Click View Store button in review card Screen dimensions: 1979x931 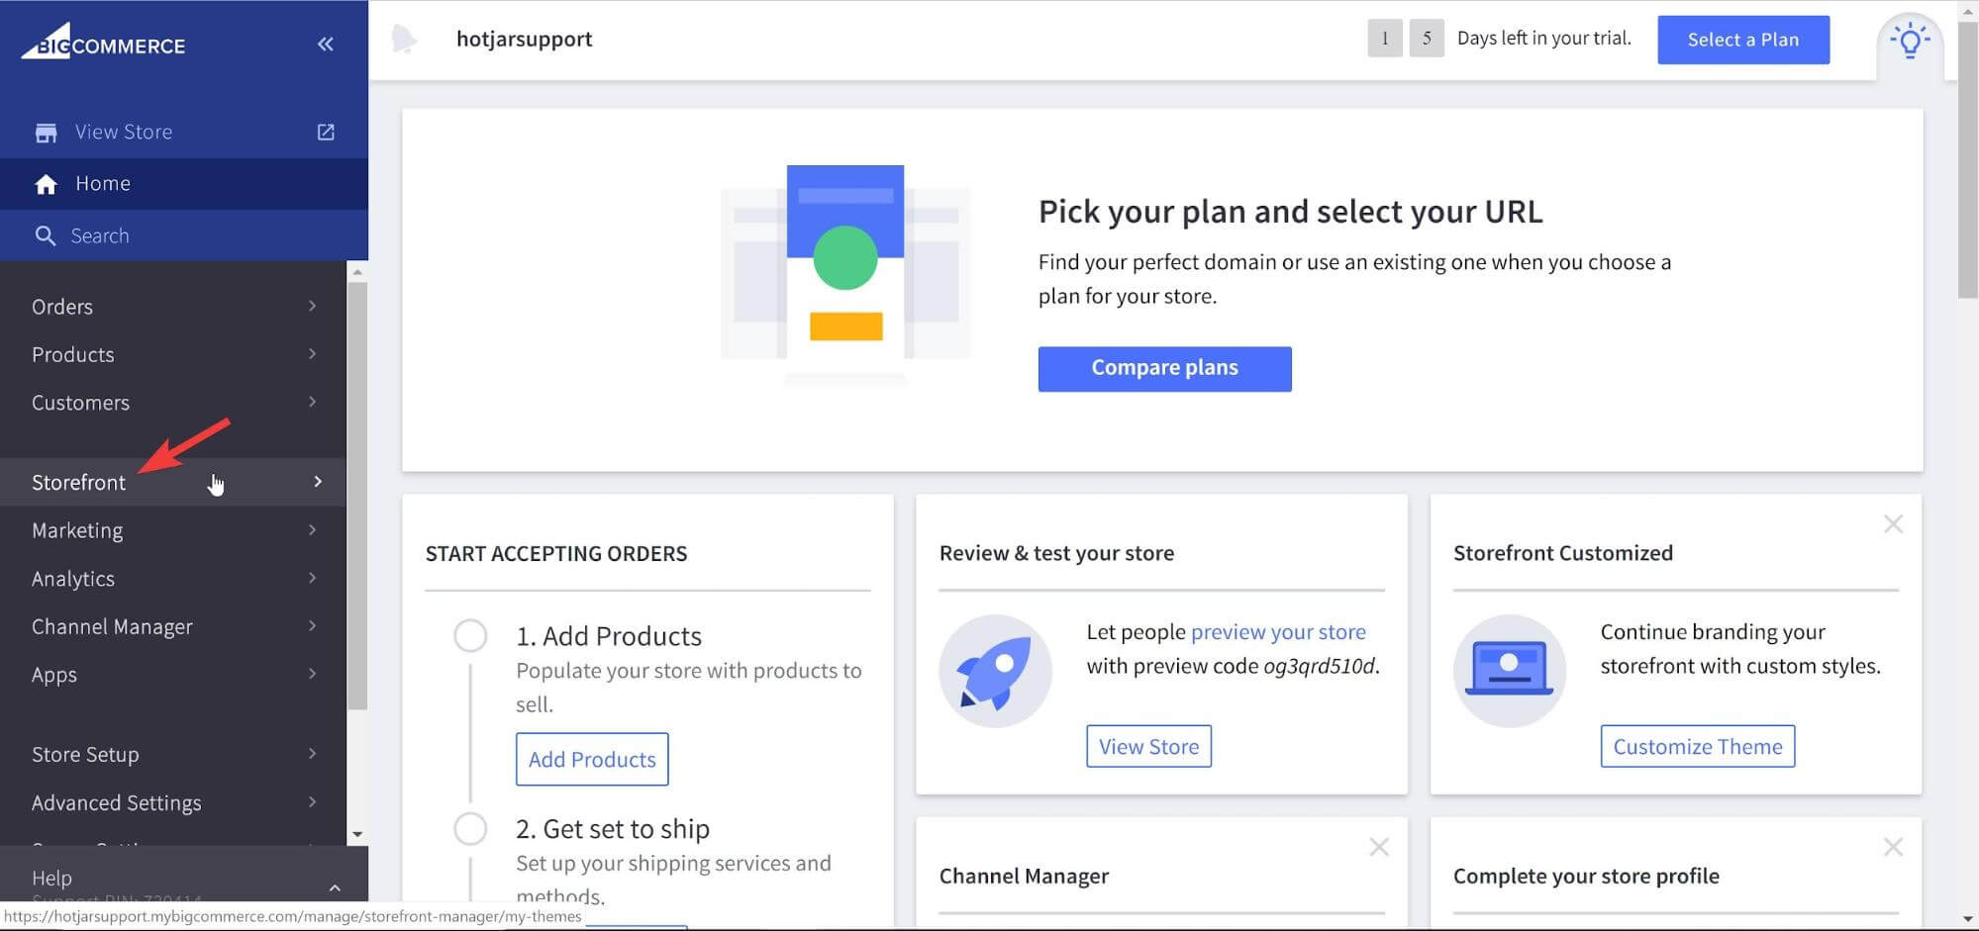pos(1148,746)
